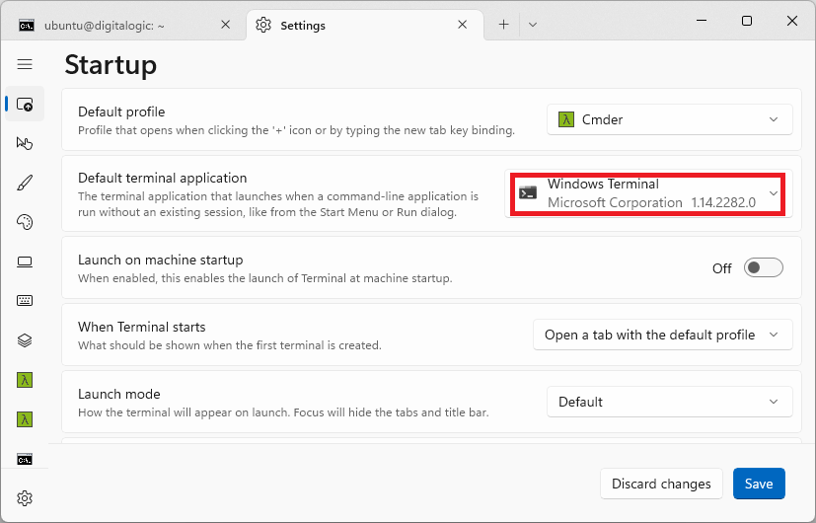Click the Default terminal application label
Viewport: 816px width, 523px height.
[163, 178]
